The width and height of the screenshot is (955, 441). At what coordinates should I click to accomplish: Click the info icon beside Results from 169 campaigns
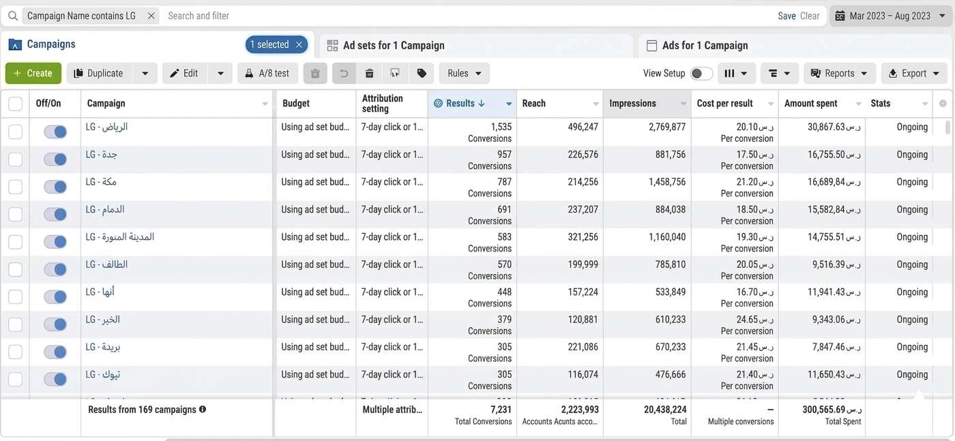(203, 410)
